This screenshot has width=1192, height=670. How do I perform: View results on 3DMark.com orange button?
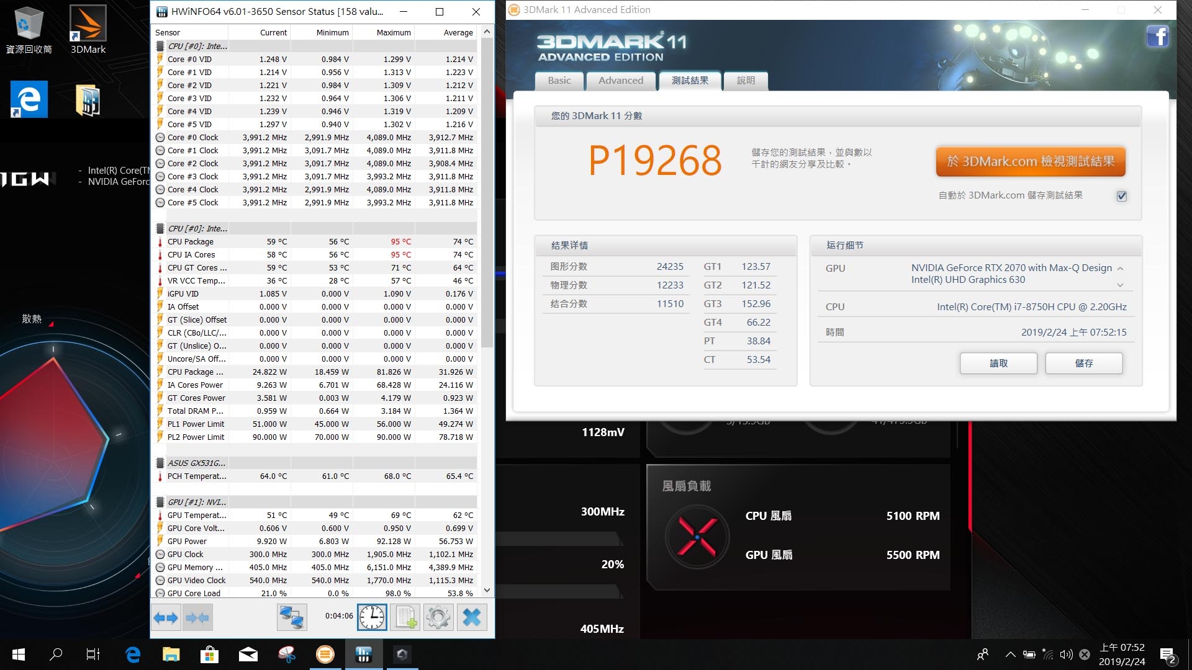coord(1031,161)
